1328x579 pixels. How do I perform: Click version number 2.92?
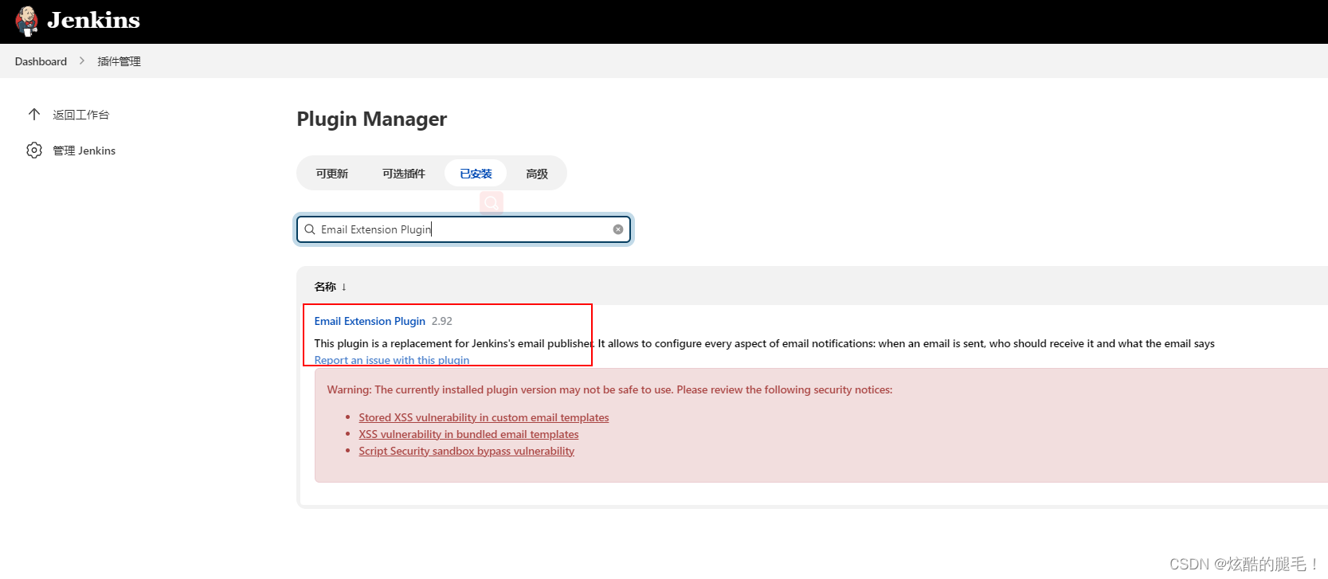point(442,321)
